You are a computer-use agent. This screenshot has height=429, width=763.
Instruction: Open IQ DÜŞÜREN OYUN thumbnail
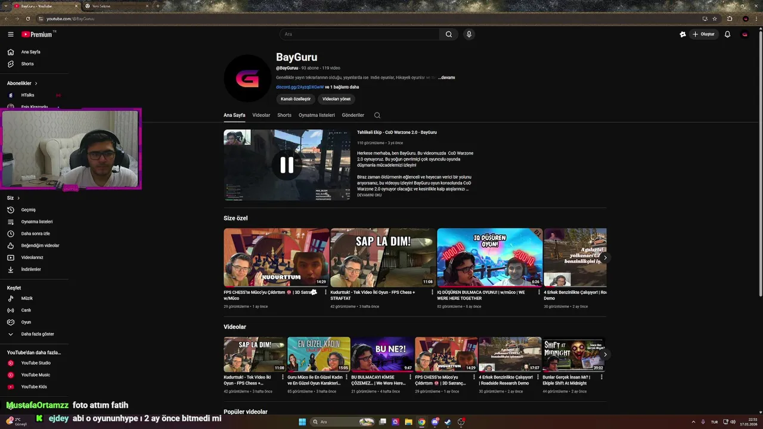[x=489, y=257]
